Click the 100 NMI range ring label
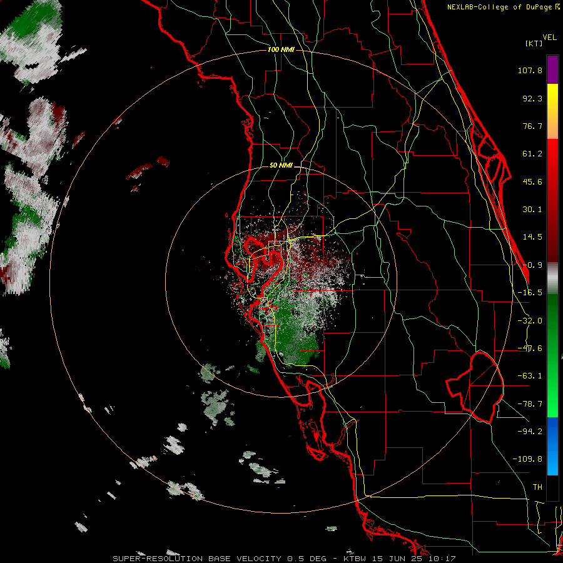Viewport: 563px width, 563px height. pos(281,49)
